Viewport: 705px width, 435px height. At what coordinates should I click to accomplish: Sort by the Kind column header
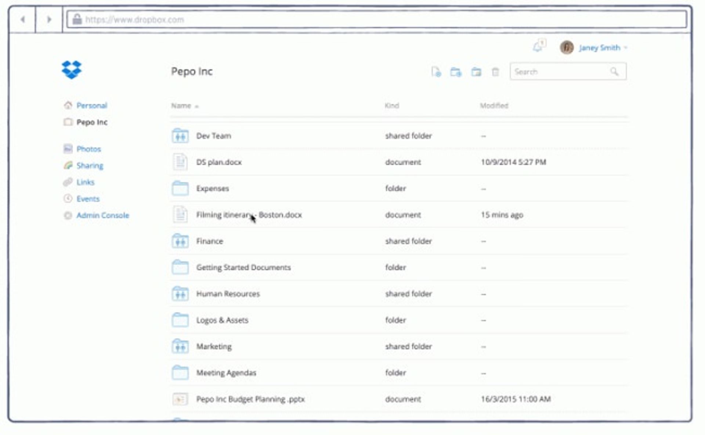(392, 105)
